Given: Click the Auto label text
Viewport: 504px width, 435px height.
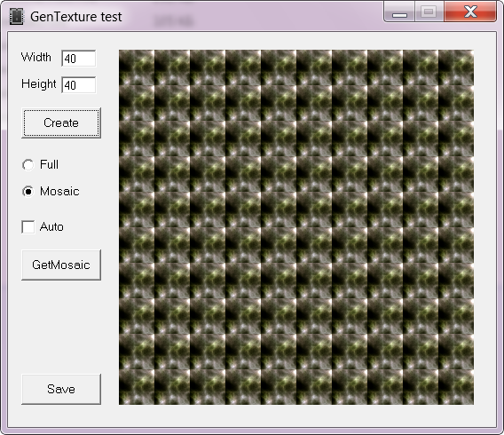Looking at the screenshot, I should click(51, 226).
